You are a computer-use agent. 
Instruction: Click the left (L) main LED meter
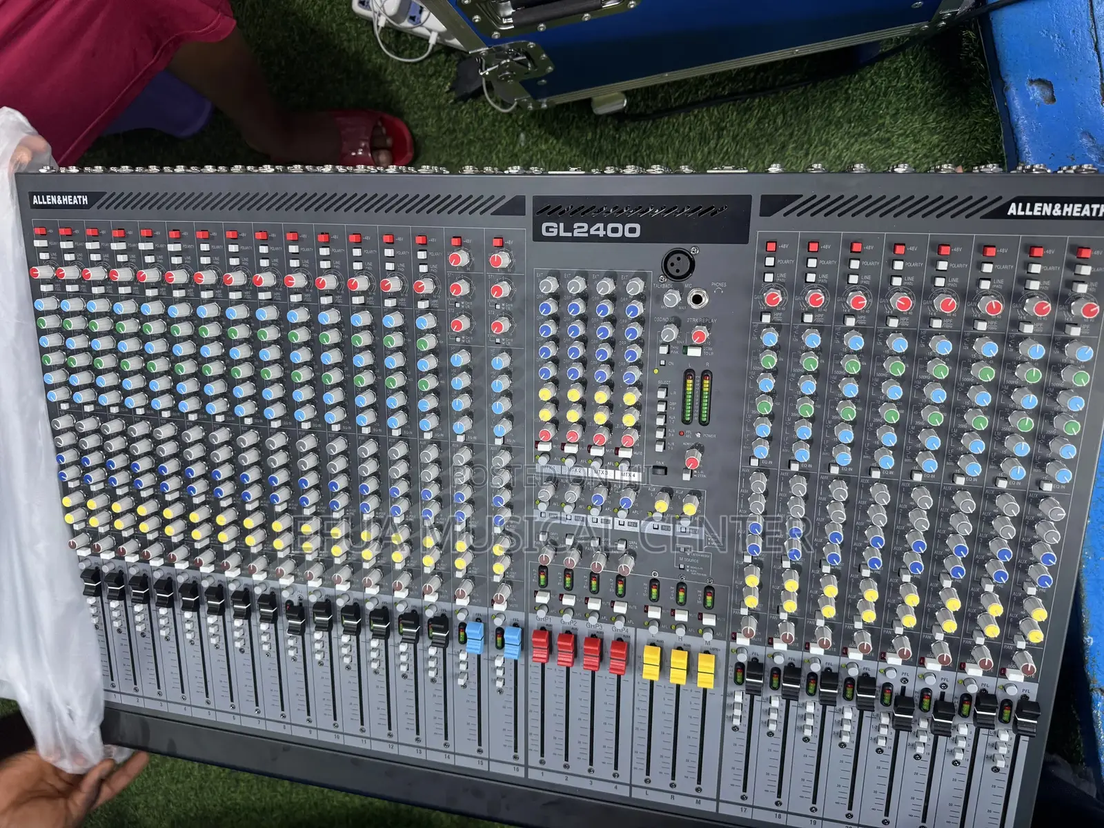pyautogui.click(x=689, y=397)
